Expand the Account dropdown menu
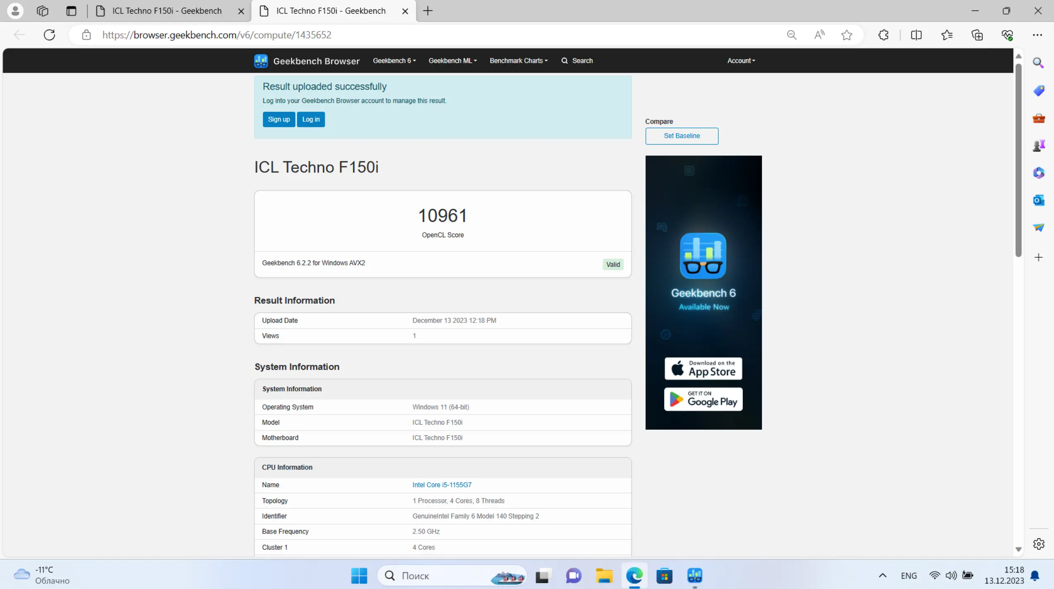The image size is (1054, 589). click(x=741, y=61)
